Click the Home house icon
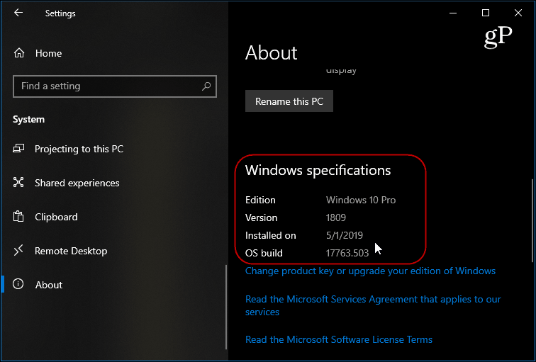The width and height of the screenshot is (536, 362). 19,53
